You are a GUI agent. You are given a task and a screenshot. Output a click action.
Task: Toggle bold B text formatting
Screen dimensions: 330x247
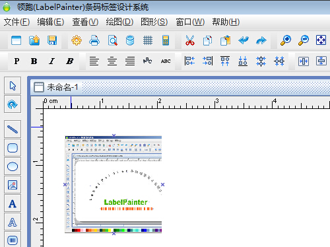pyautogui.click(x=34, y=61)
